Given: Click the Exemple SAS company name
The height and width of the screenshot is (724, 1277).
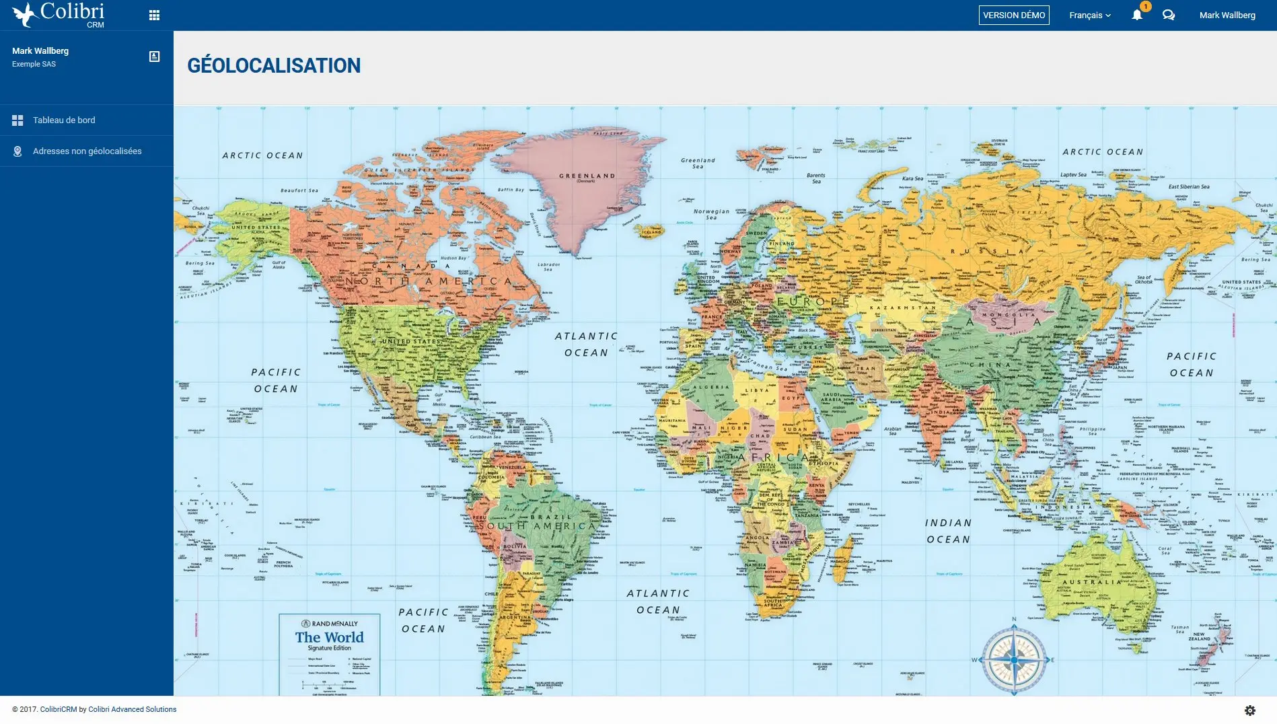Looking at the screenshot, I should [x=34, y=64].
